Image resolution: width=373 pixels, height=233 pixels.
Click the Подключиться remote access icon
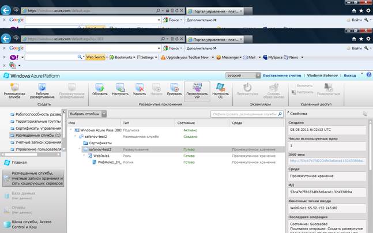click(x=329, y=89)
